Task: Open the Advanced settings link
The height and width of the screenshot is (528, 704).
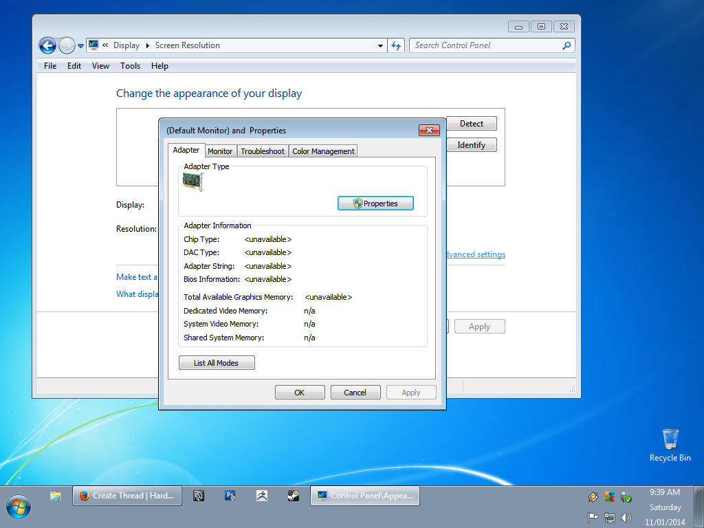Action: (x=476, y=254)
